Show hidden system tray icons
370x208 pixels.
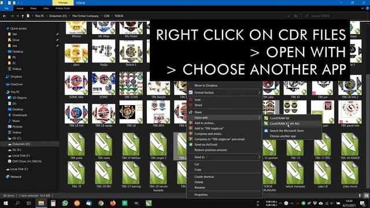tap(280, 203)
